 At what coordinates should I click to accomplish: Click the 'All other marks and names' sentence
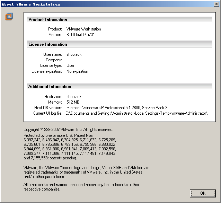[82, 187]
